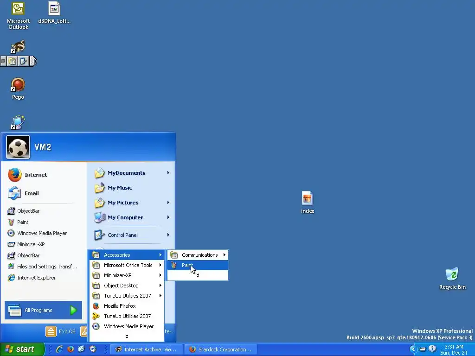Expand the MyDocuments submenu arrow
The width and height of the screenshot is (475, 356).
tap(168, 173)
